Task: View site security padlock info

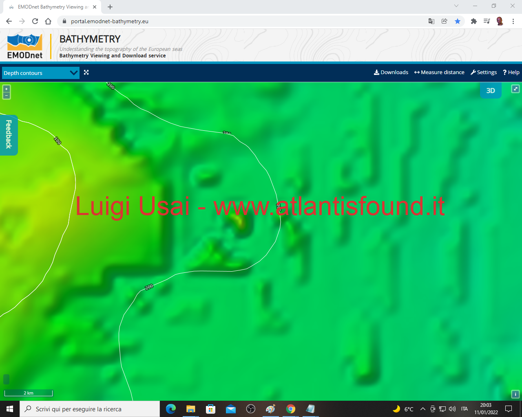Action: tap(64, 21)
